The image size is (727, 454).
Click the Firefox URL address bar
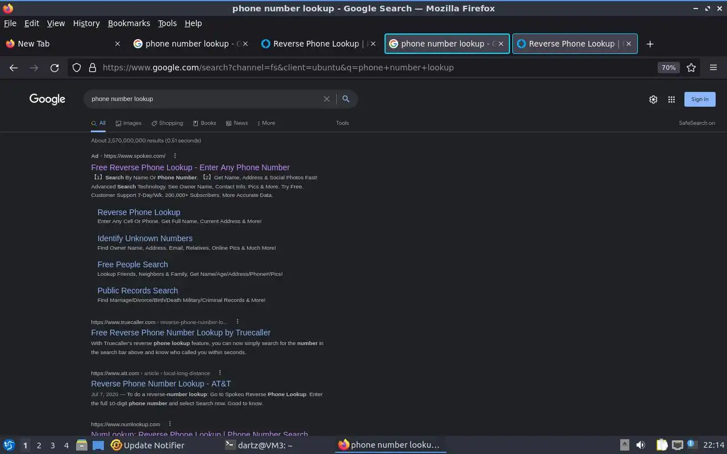click(375, 68)
